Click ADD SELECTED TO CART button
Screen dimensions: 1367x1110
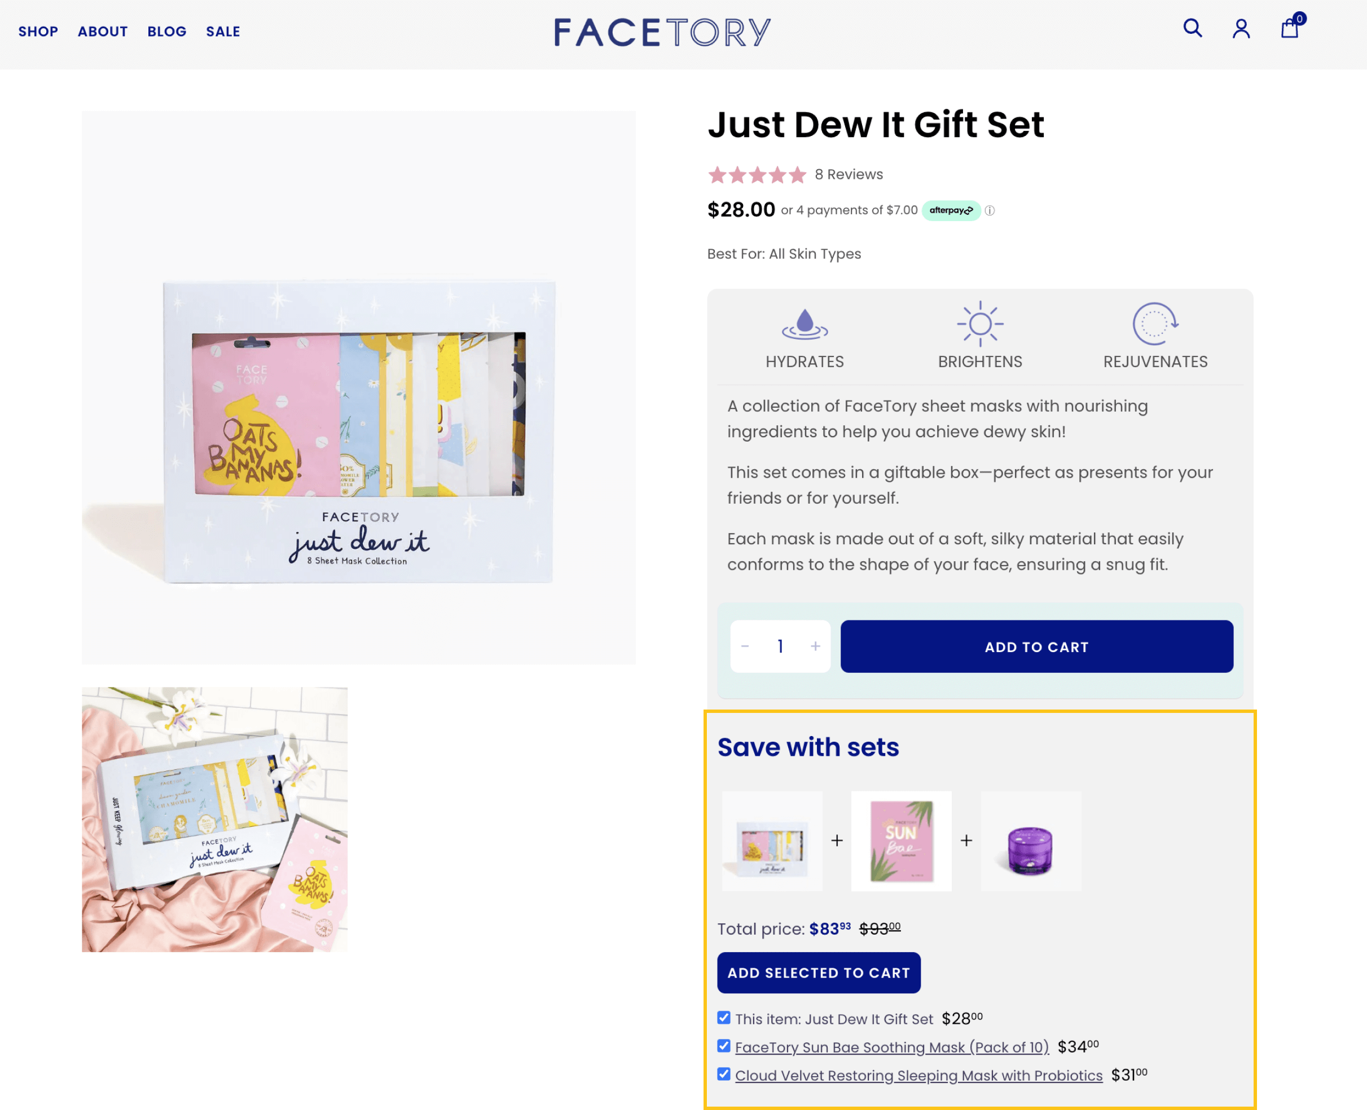(819, 972)
